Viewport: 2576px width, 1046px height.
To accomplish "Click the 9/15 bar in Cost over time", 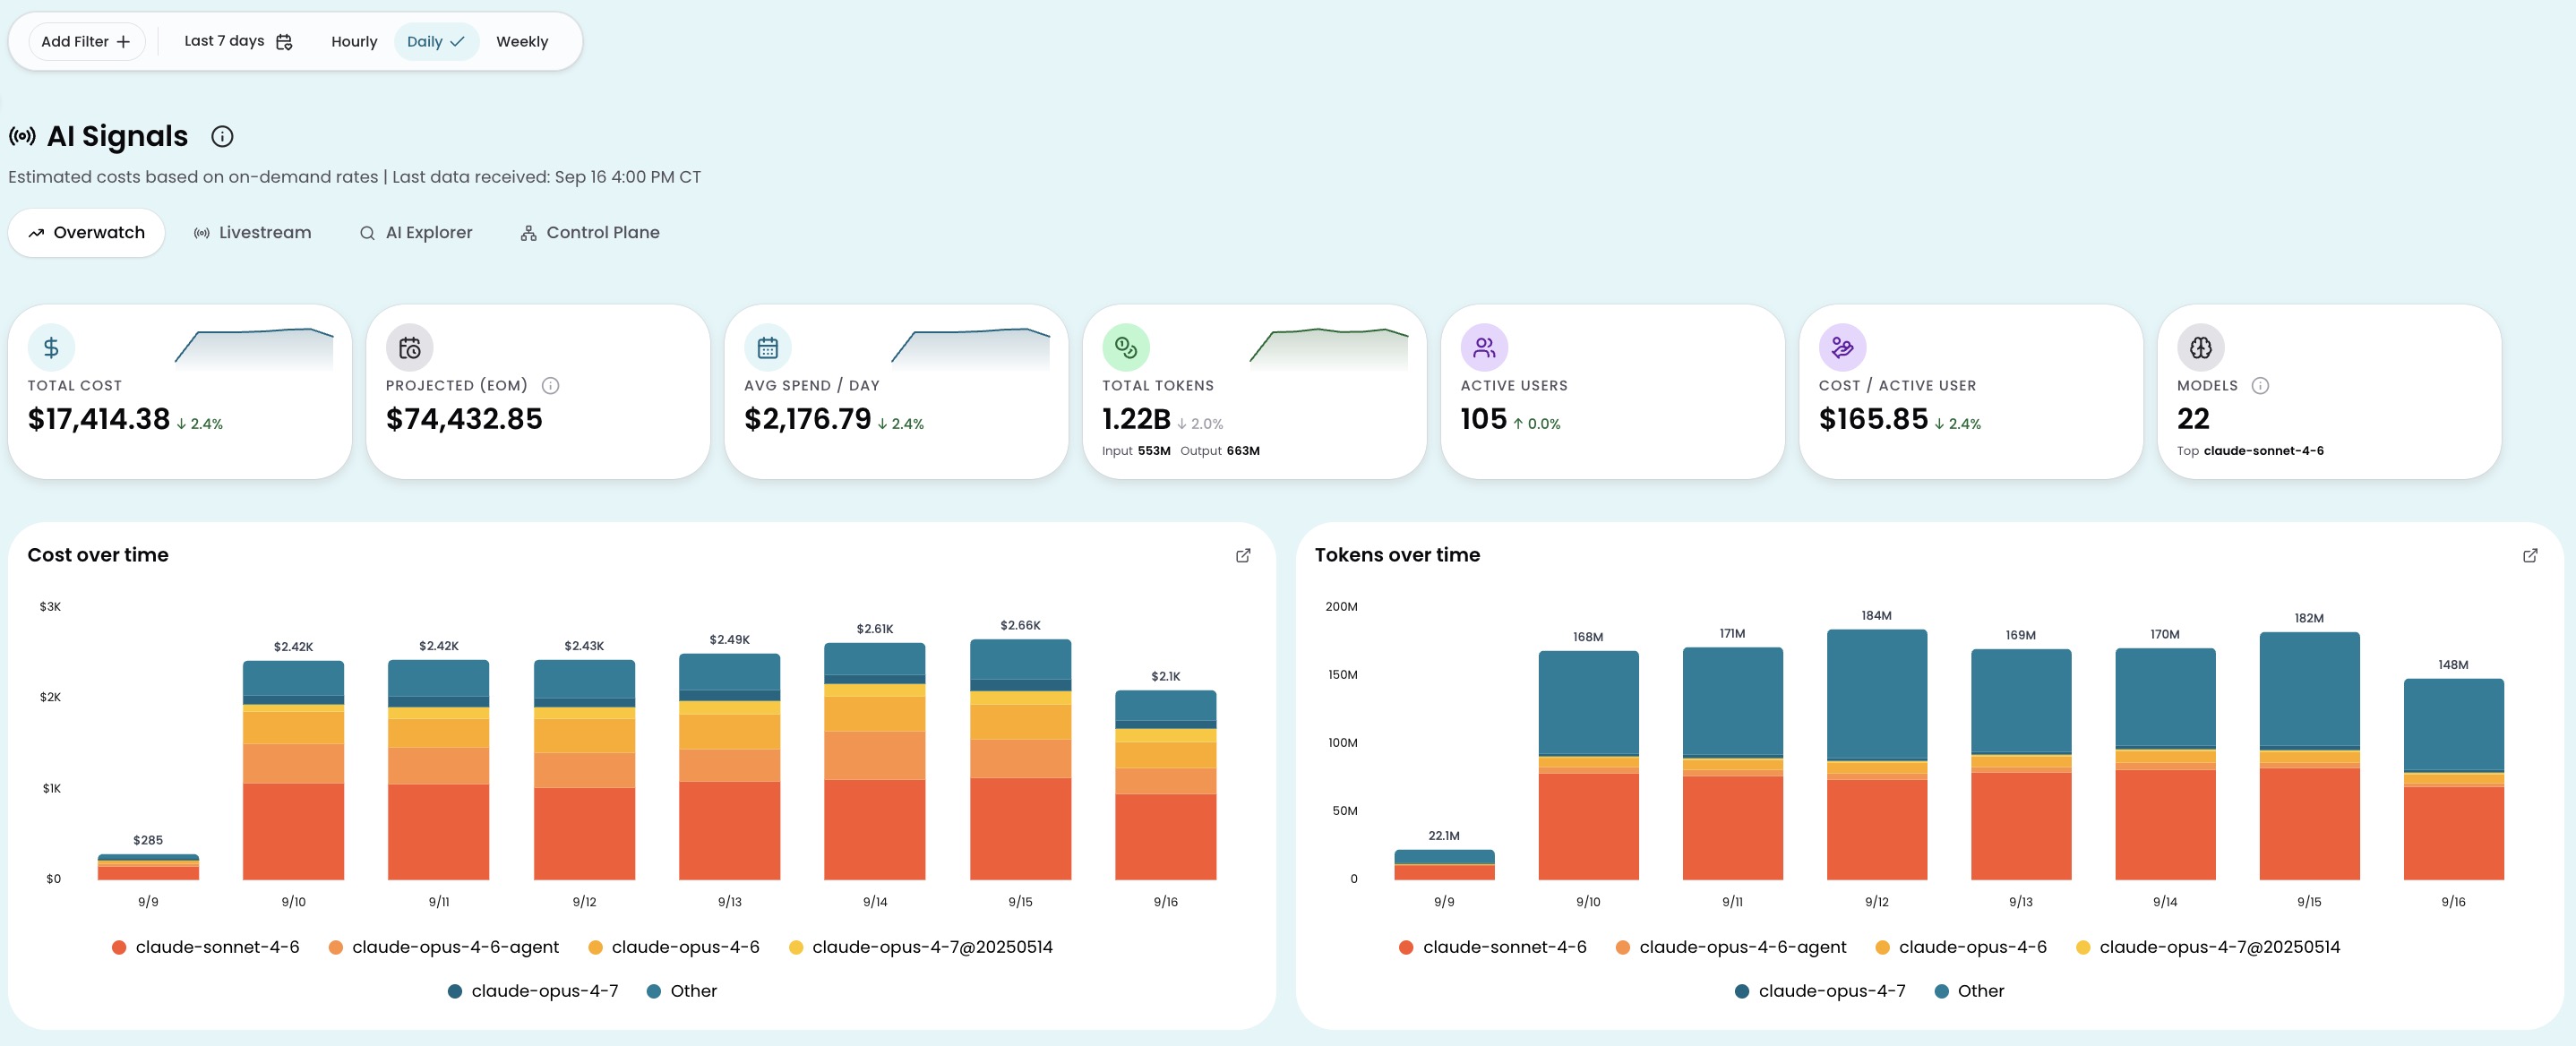I will pos(1020,760).
